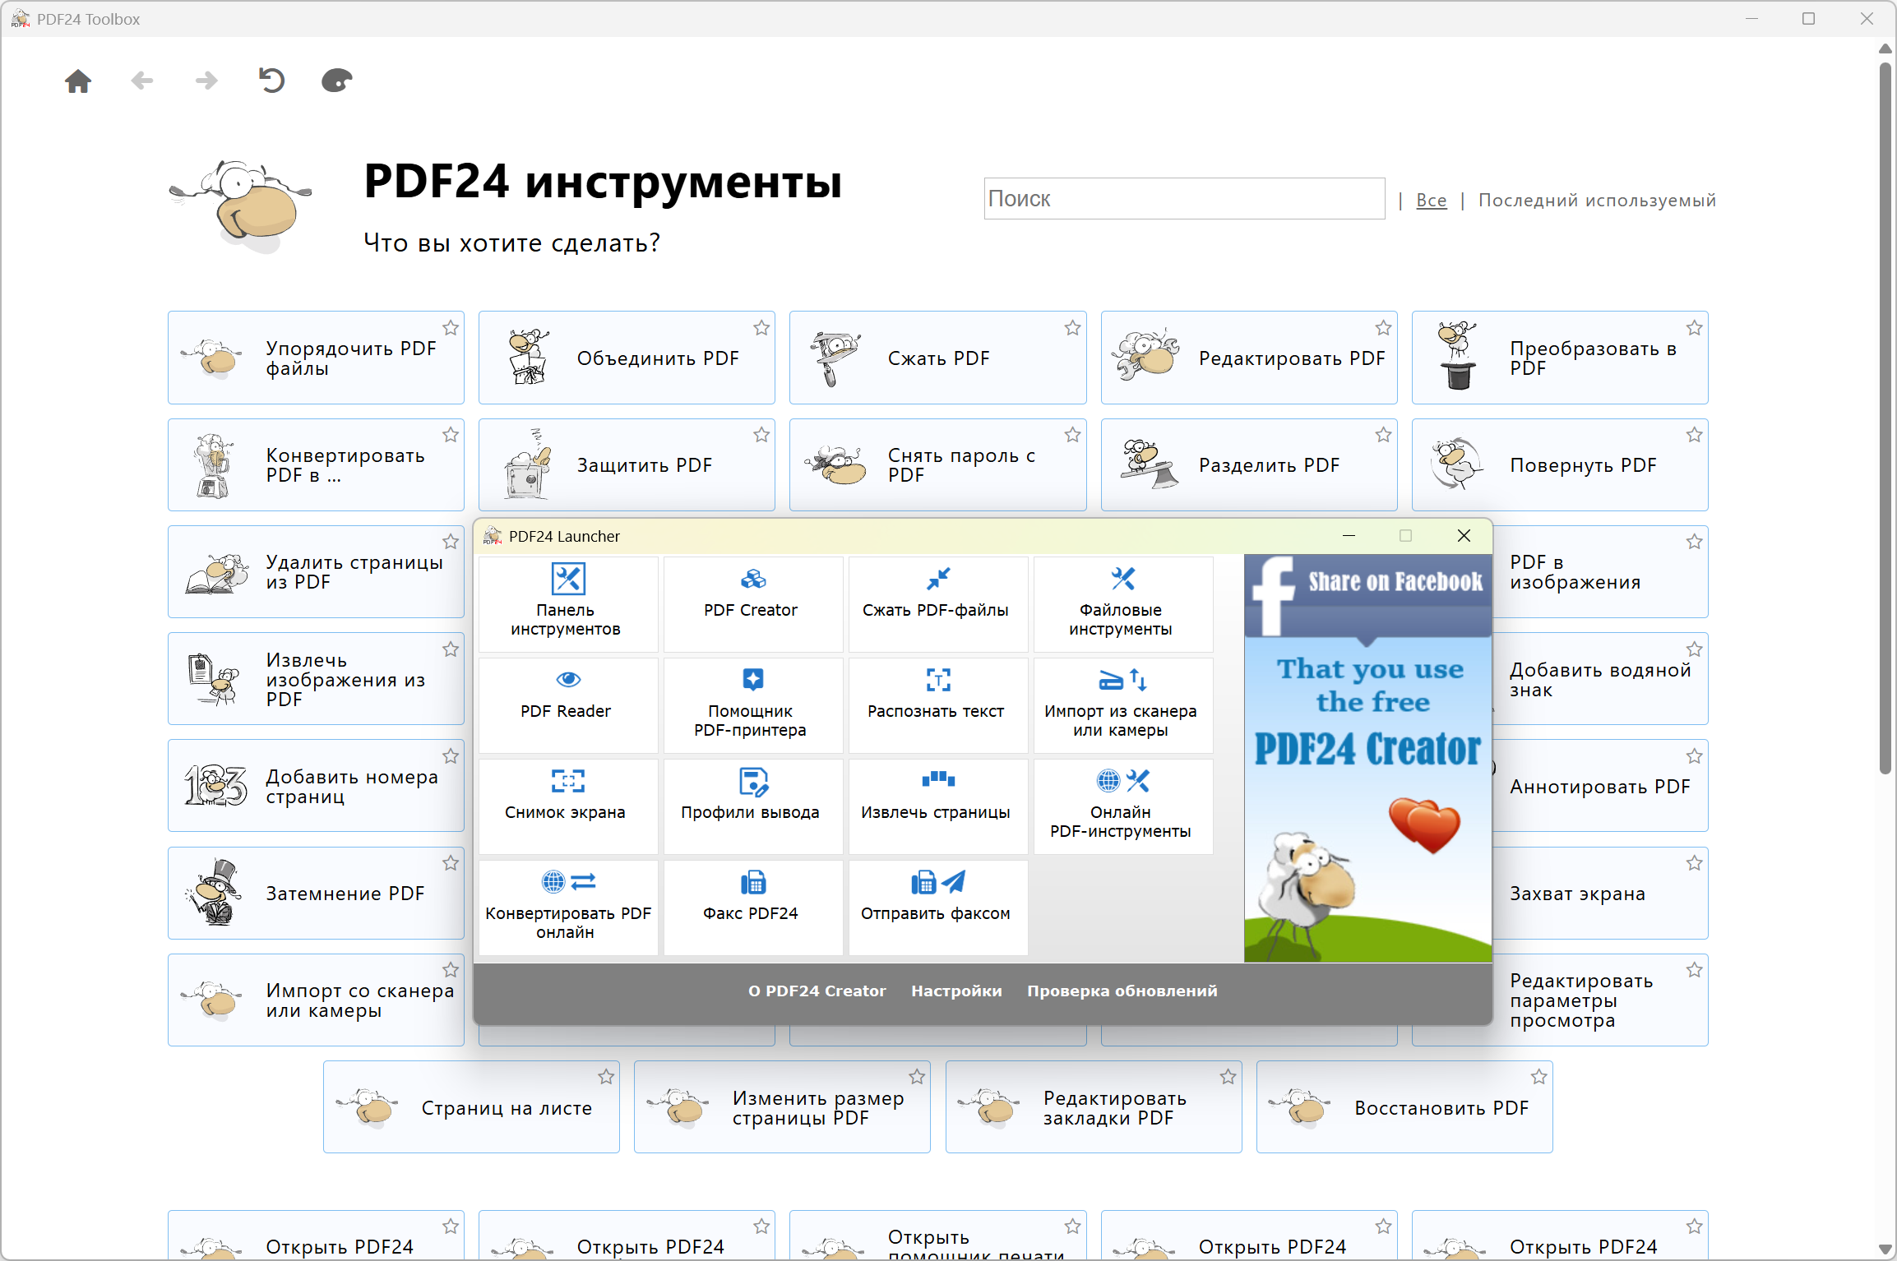This screenshot has width=1897, height=1261.
Task: Open the theme palette icon
Action: coord(336,81)
